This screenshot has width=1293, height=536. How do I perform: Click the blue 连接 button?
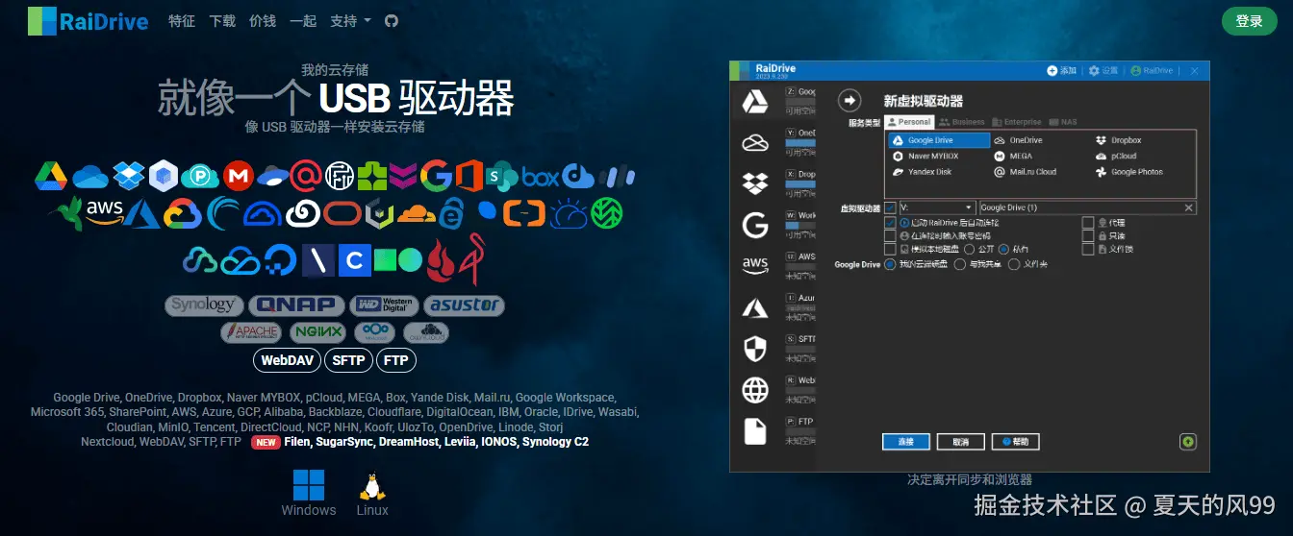905,442
